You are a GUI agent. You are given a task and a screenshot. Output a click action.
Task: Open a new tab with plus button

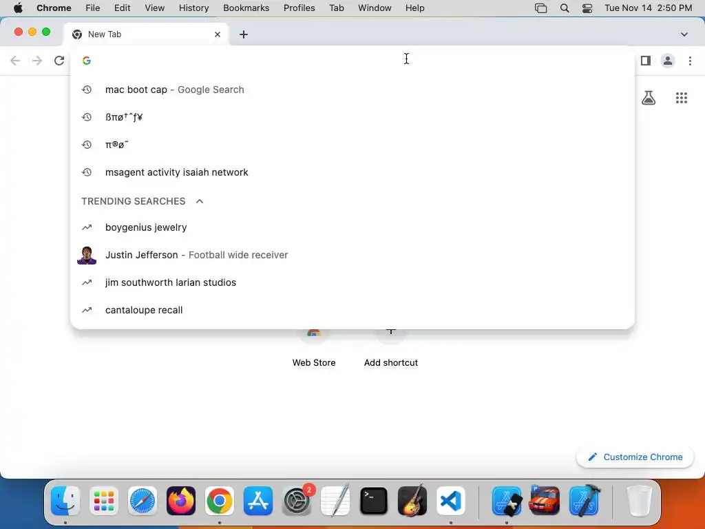click(x=244, y=34)
